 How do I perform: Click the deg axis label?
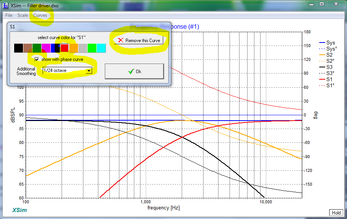pyautogui.click(x=316, y=115)
